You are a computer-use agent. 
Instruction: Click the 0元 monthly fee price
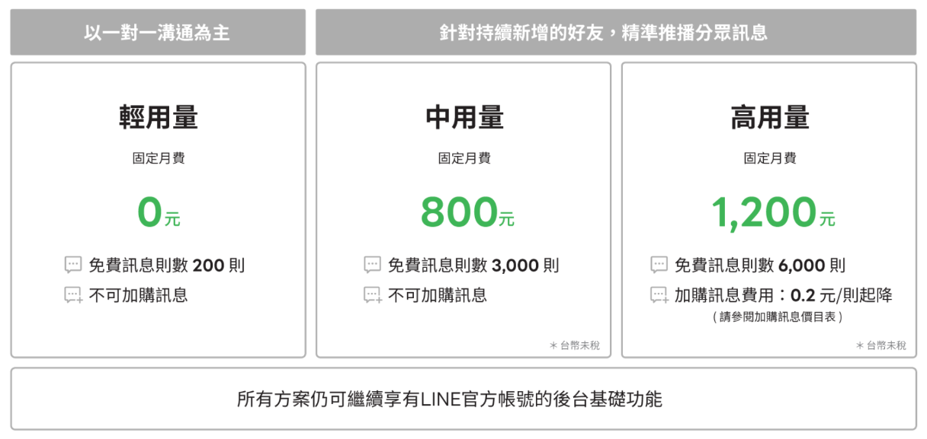158,213
